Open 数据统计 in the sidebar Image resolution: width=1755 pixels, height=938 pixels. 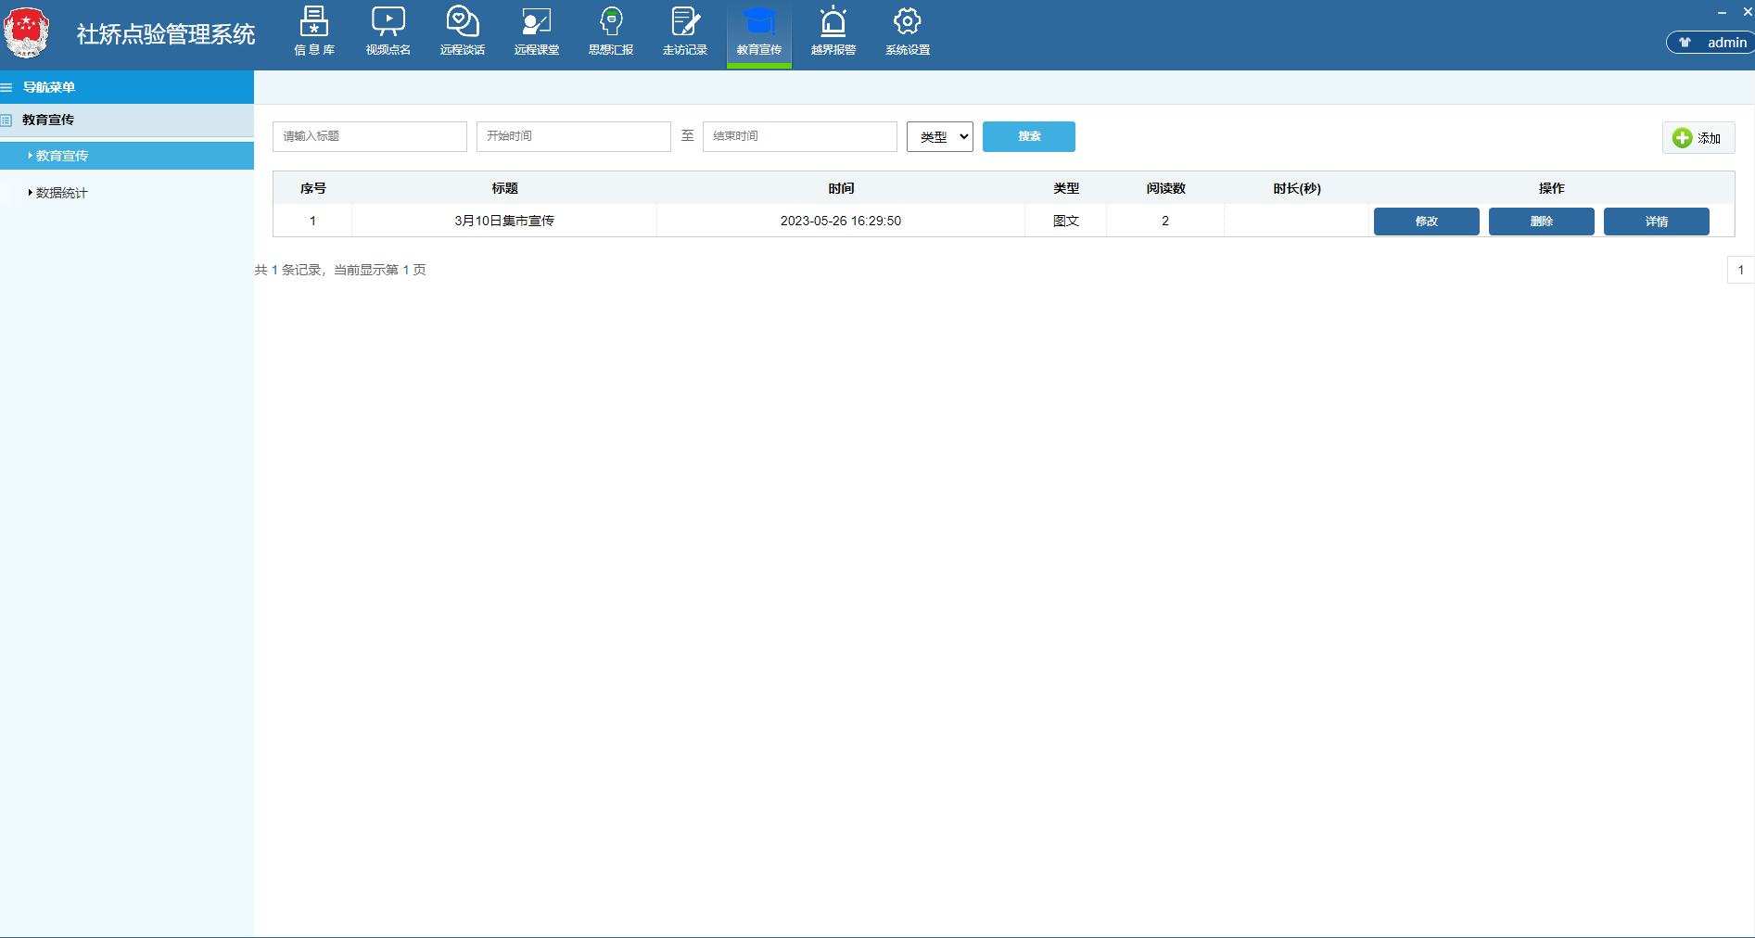[62, 193]
